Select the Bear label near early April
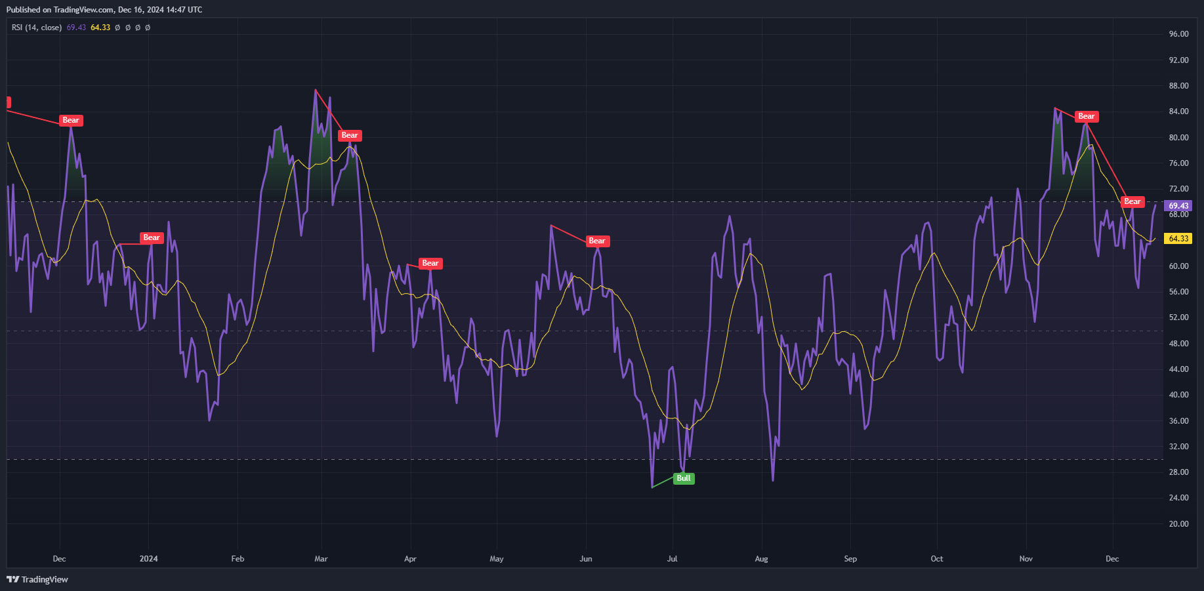Viewport: 1204px width, 591px height. pos(430,263)
